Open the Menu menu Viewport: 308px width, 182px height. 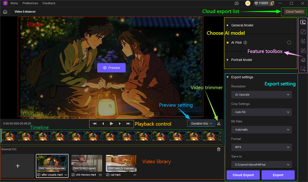14,3
